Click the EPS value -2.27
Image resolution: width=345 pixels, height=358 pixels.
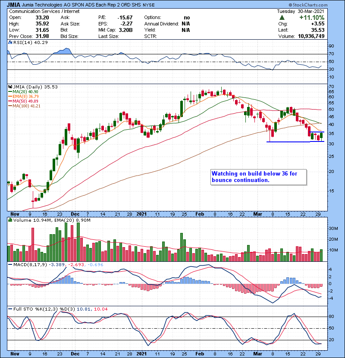pos(126,24)
